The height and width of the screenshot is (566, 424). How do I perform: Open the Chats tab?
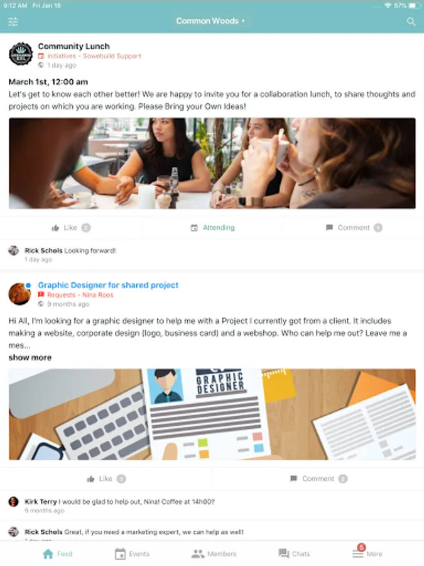click(294, 553)
